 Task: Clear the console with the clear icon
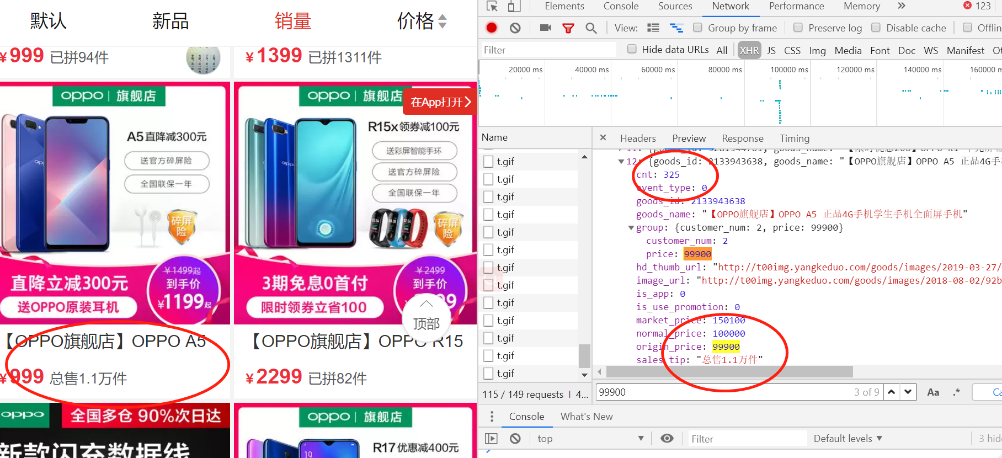click(515, 439)
